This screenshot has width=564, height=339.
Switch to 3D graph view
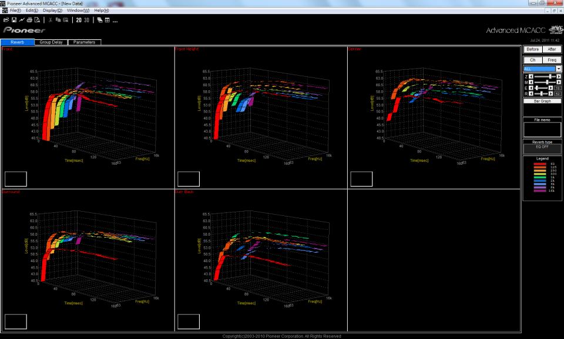(x=86, y=19)
